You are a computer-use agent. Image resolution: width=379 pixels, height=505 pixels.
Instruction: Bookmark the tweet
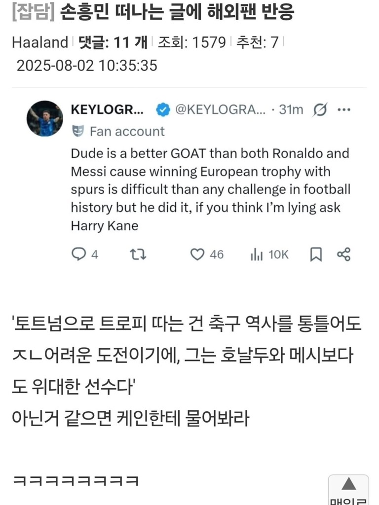[316, 254]
